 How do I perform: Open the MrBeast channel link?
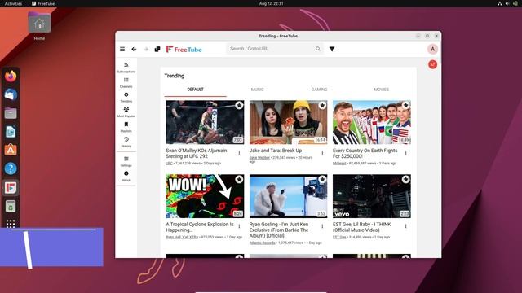pos(339,164)
